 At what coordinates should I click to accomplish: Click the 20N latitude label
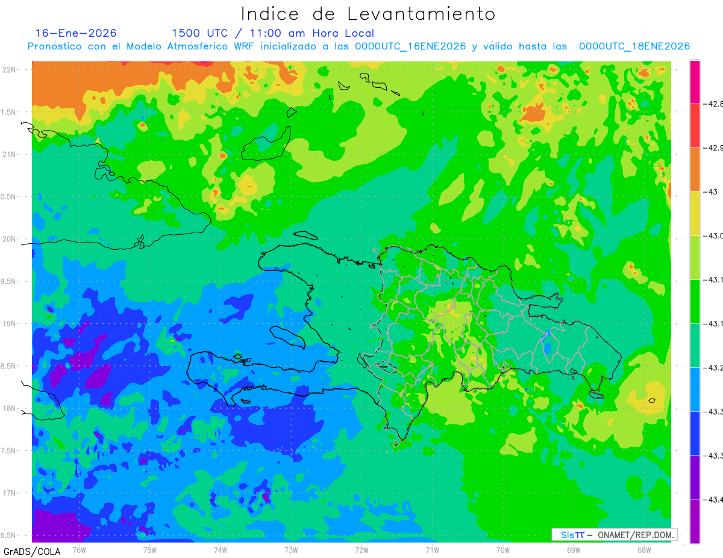click(x=10, y=239)
